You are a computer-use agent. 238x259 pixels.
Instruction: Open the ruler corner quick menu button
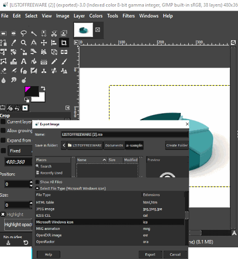click(76, 42)
